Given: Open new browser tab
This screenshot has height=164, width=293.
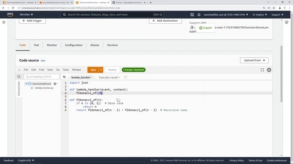Looking at the screenshot, I should point(151,3).
